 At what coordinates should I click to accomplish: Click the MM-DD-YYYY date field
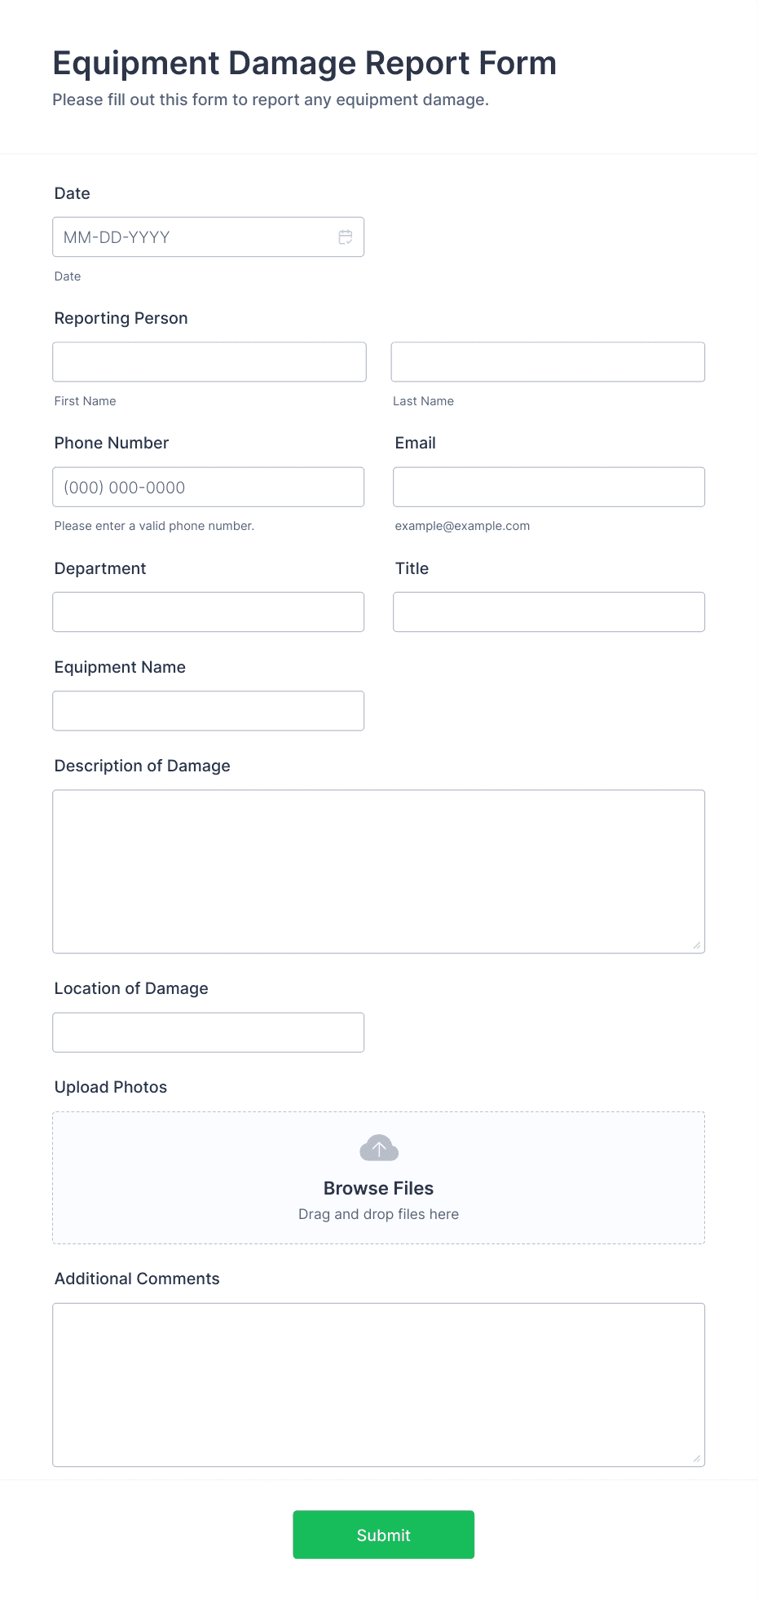tap(208, 237)
